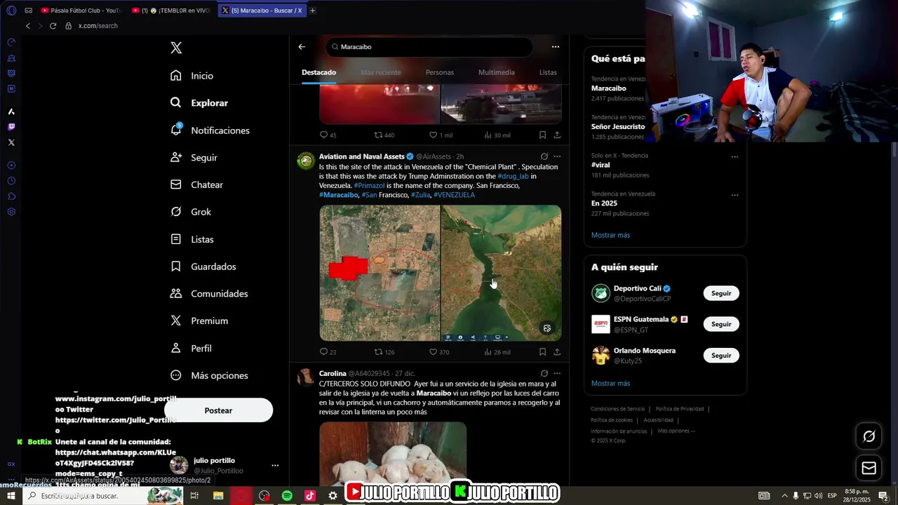898x505 pixels.
Task: Open more menu on Carolina's post
Action: click(x=557, y=373)
